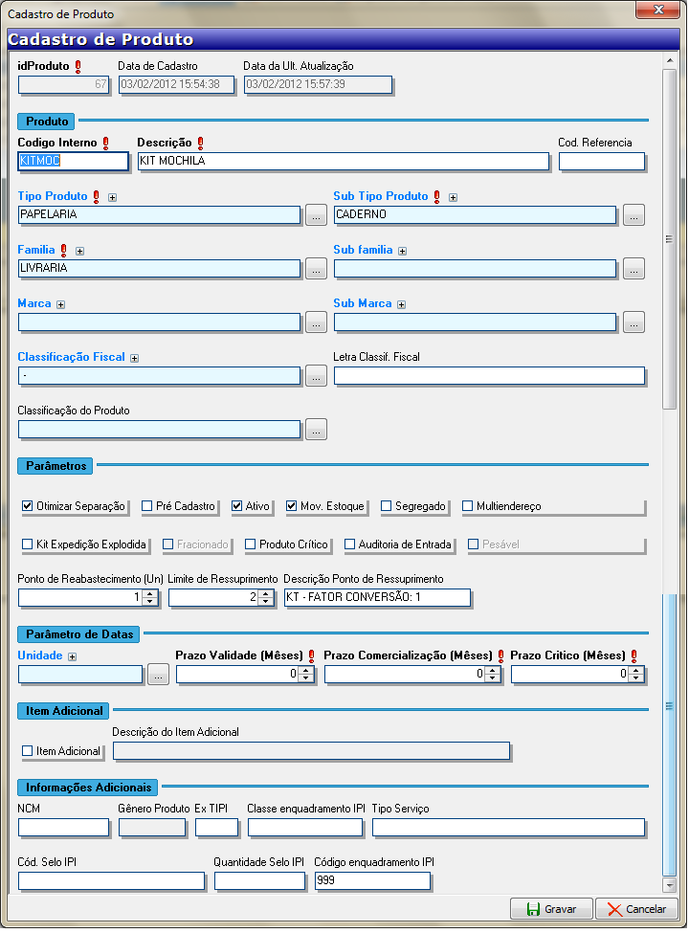The height and width of the screenshot is (933, 689).
Task: Open lookup button for Tipo Produto
Action: tap(317, 215)
